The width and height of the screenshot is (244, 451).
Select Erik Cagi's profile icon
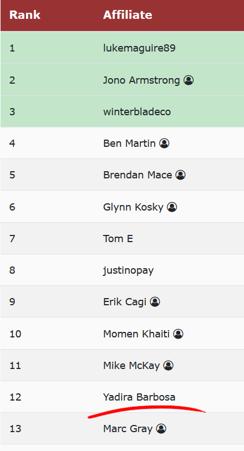[155, 302]
